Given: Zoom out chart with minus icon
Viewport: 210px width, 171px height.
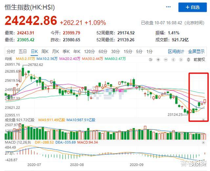Looking at the screenshot, I should 166,60.
